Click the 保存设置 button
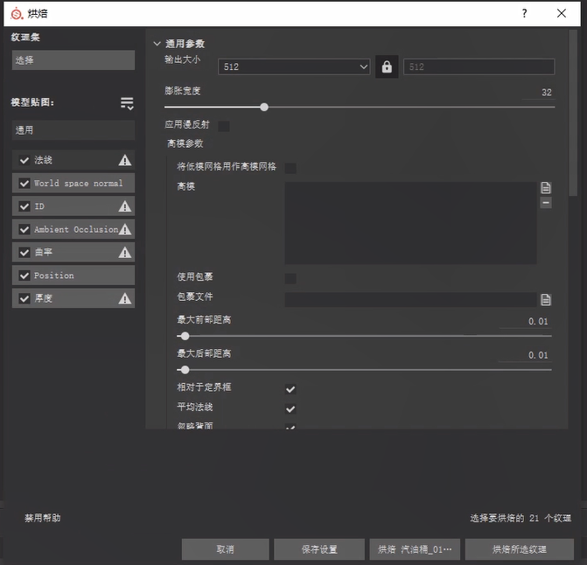The image size is (587, 565). tap(319, 549)
